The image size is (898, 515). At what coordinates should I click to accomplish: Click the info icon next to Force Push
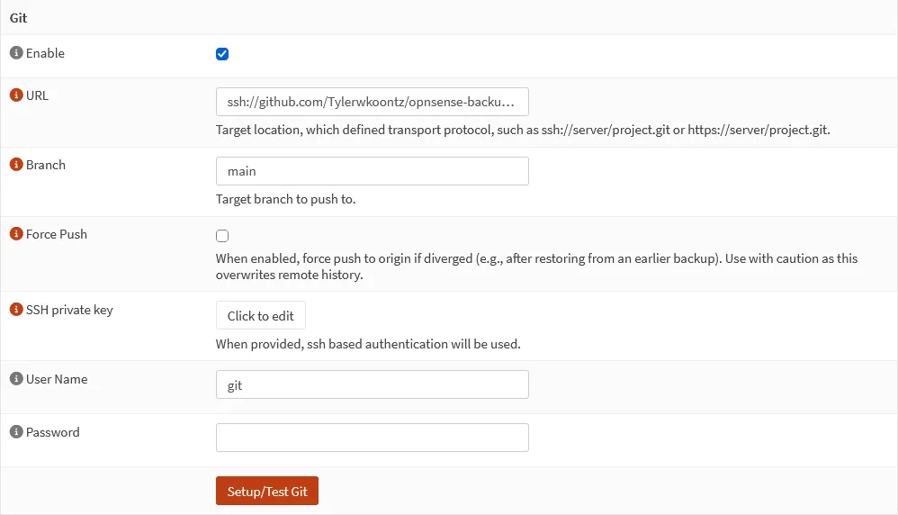click(x=16, y=234)
